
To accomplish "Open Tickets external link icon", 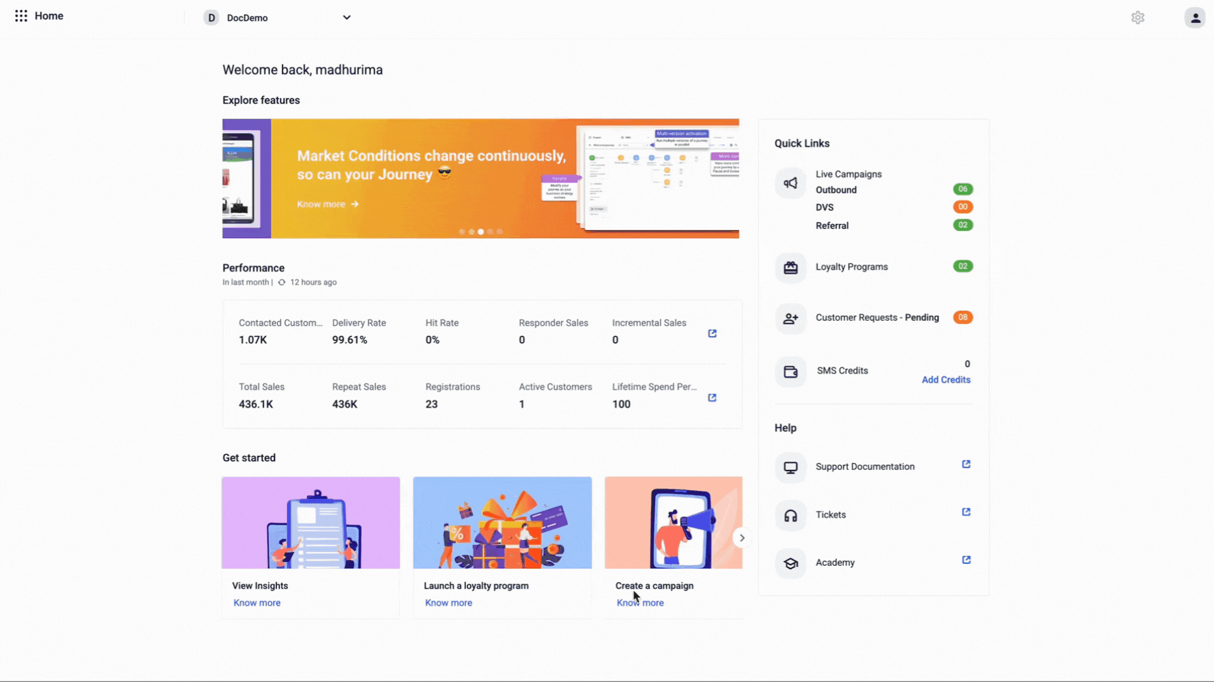I will pos(966,512).
